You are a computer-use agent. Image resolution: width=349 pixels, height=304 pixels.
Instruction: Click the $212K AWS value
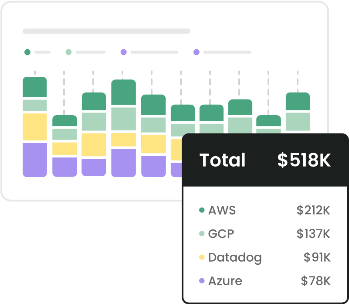click(313, 210)
